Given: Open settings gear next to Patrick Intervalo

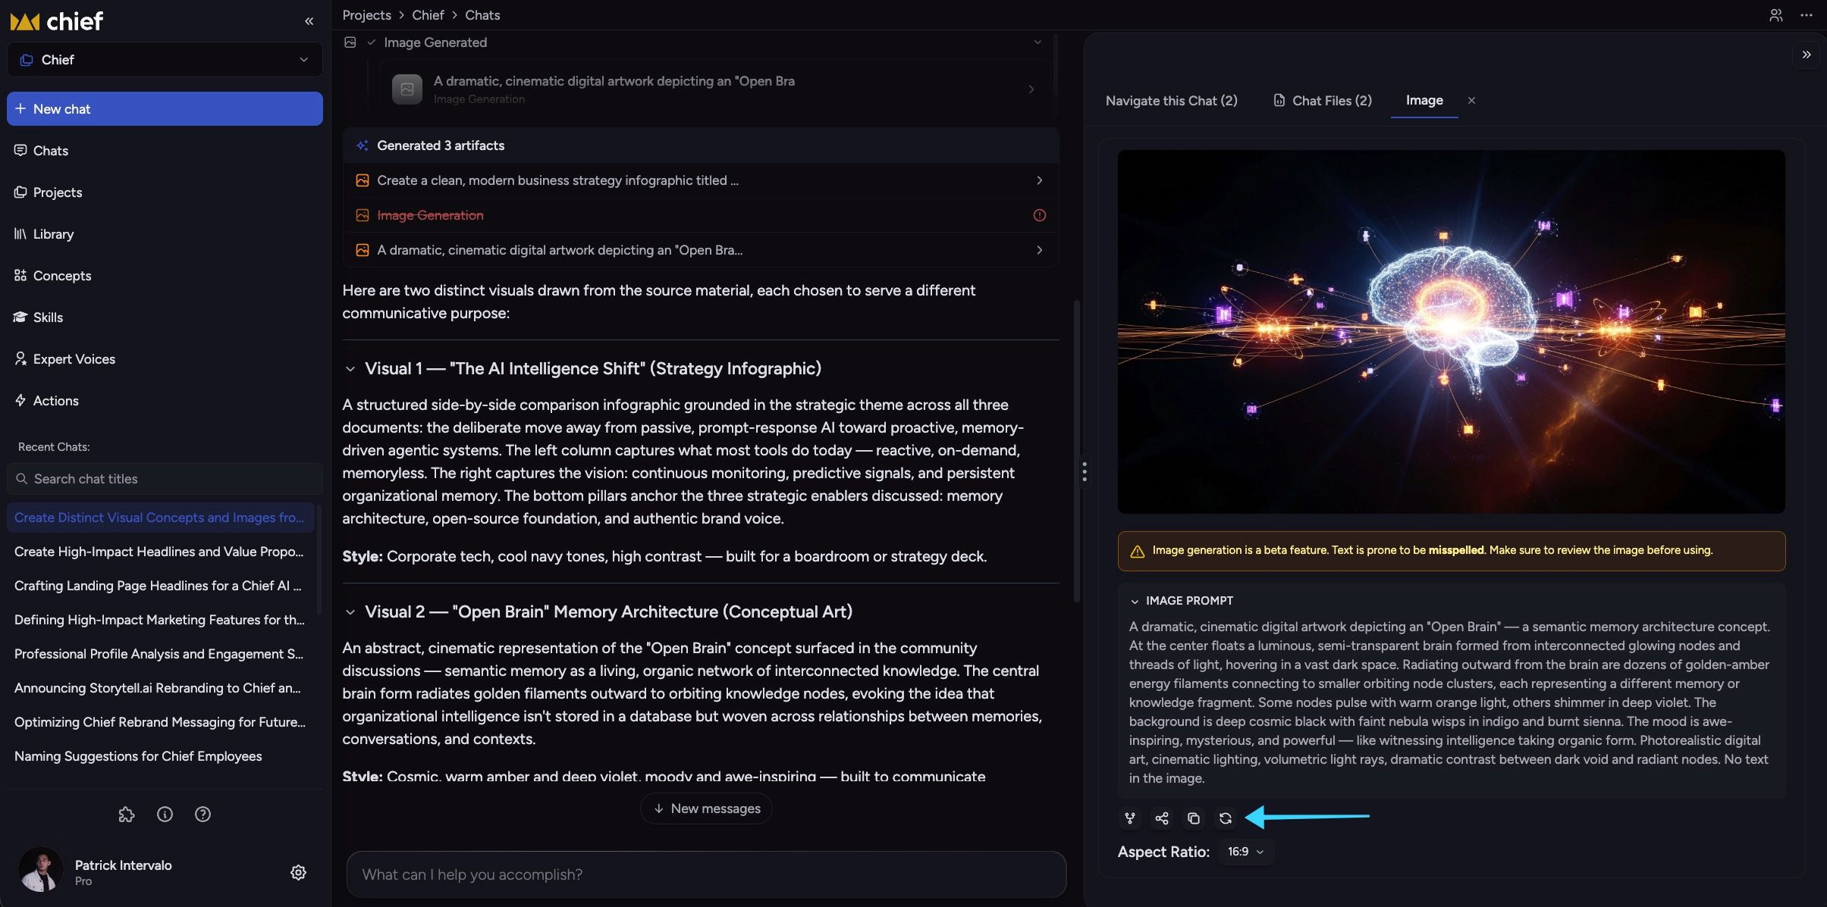Looking at the screenshot, I should (x=298, y=872).
